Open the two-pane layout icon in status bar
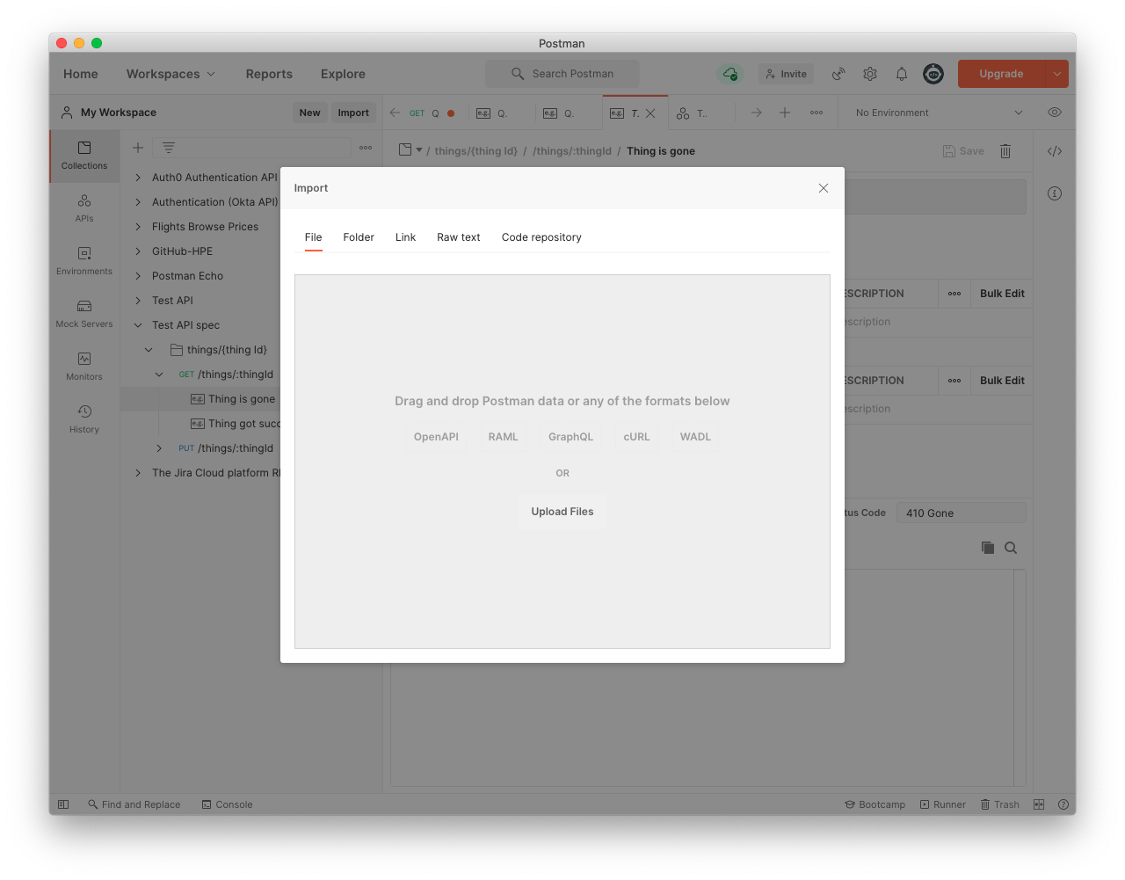 point(1039,804)
